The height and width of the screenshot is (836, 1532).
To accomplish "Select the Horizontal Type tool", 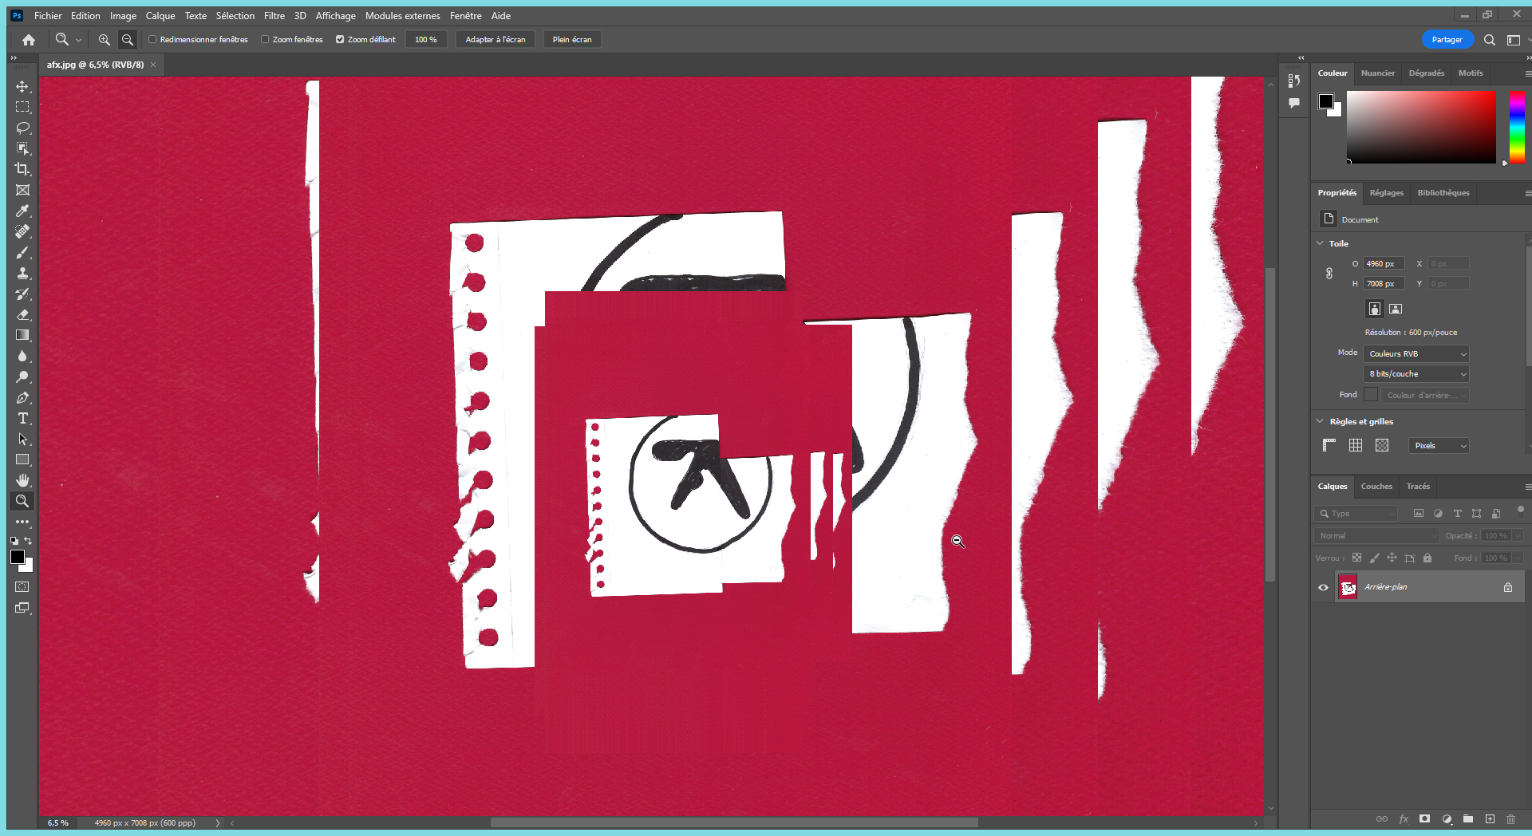I will pos(22,418).
